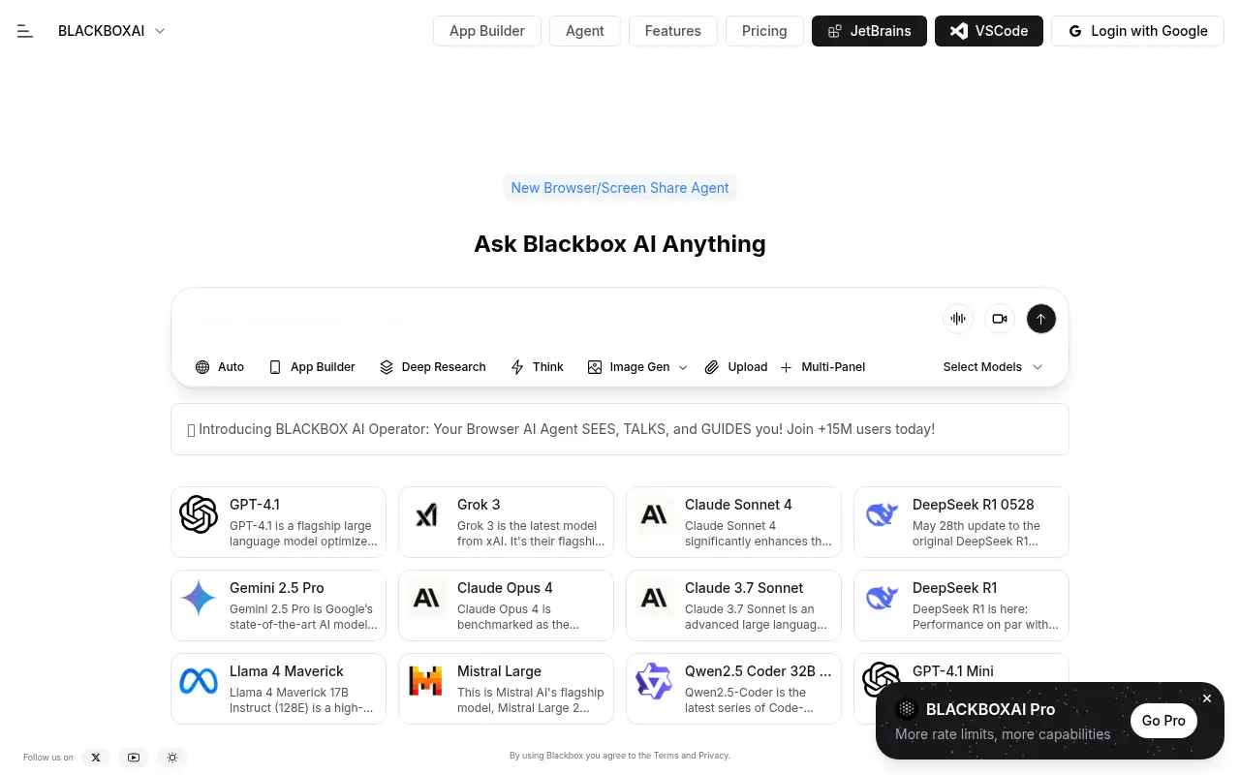Viewport: 1240px width, 775px height.
Task: Select the Deep Research mode icon
Action: (x=387, y=367)
